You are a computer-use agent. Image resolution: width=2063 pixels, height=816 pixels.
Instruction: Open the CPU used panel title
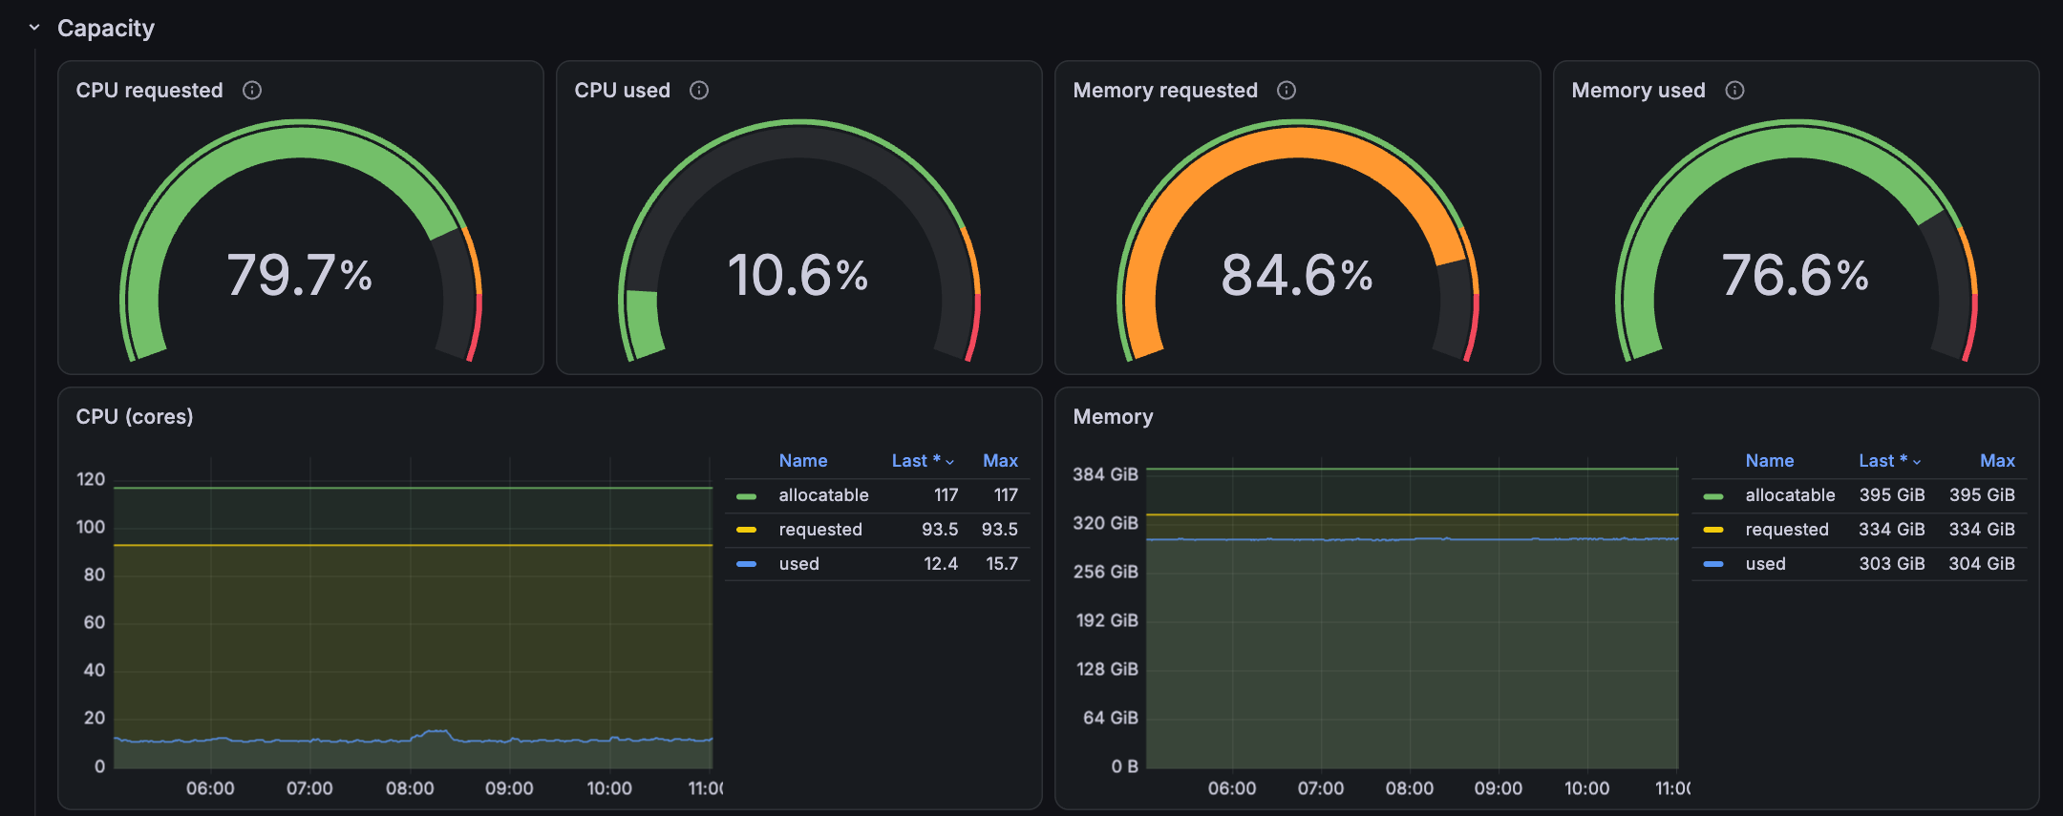(623, 91)
